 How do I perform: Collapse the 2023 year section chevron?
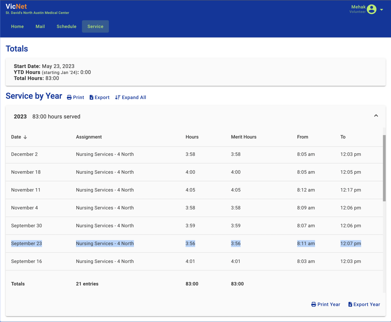(x=376, y=116)
